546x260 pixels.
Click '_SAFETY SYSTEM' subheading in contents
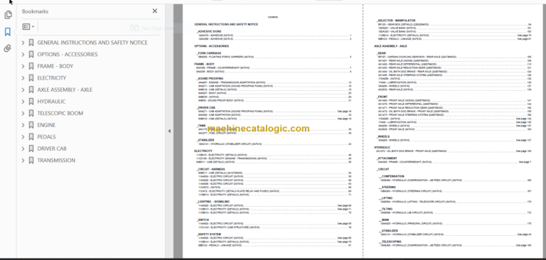[x=208, y=234]
